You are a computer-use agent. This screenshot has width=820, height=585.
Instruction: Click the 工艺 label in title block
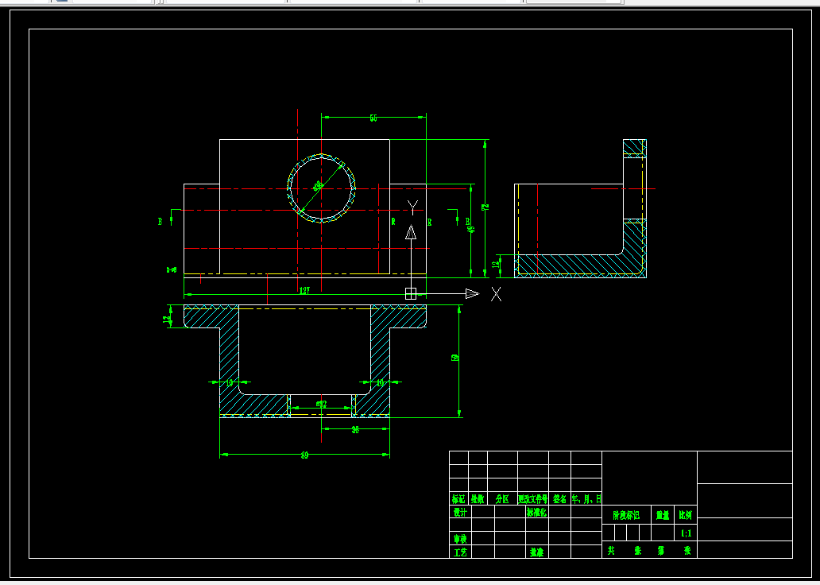point(460,552)
